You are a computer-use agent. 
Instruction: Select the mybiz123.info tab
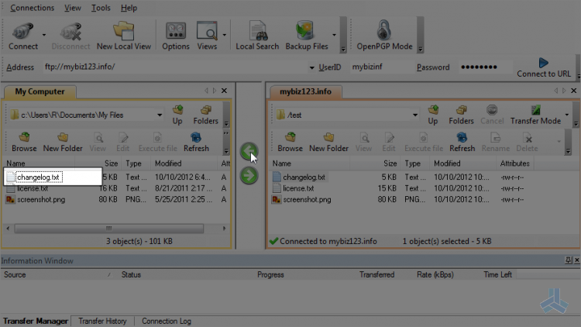click(305, 91)
